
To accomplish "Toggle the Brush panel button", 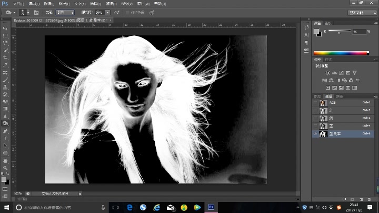I will (36, 13).
